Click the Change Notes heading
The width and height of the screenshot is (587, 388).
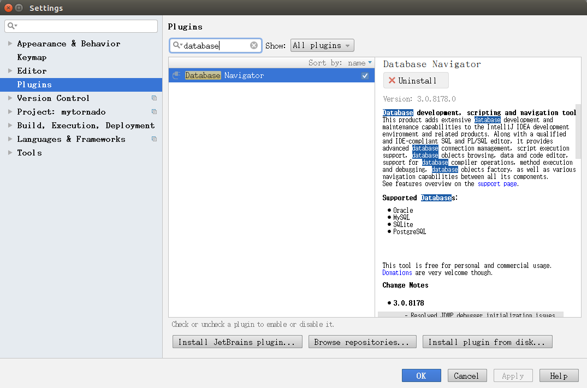(405, 285)
